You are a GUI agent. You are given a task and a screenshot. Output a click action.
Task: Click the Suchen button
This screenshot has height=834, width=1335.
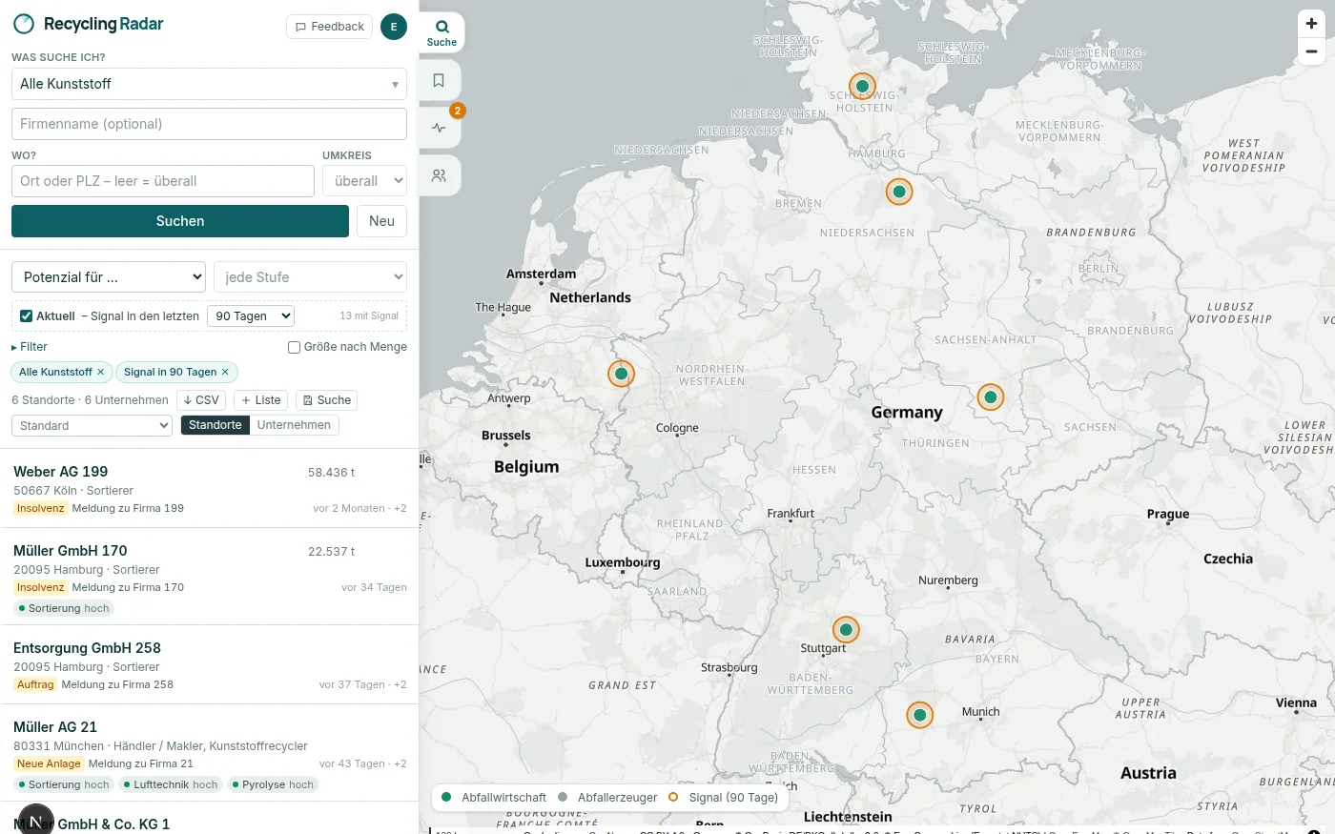pos(180,221)
